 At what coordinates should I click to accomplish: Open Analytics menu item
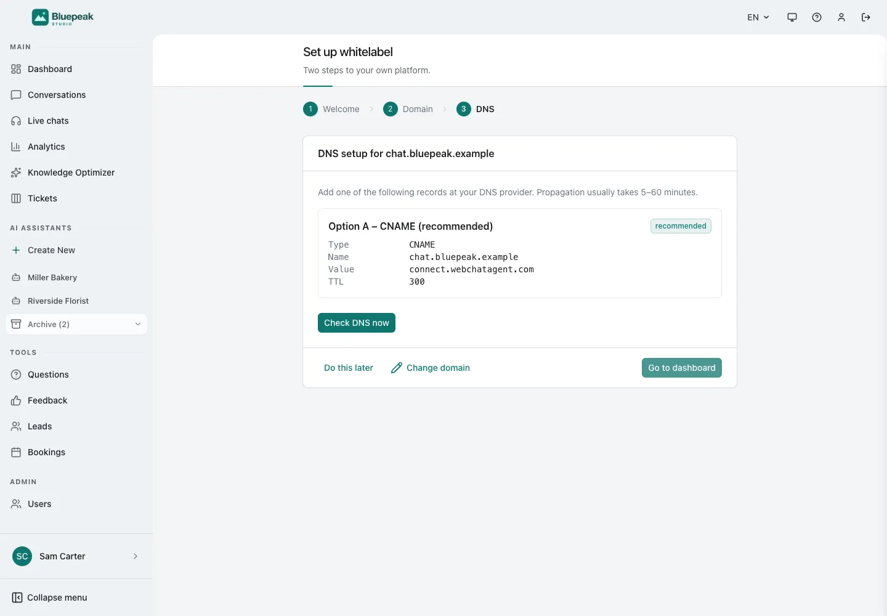76,147
